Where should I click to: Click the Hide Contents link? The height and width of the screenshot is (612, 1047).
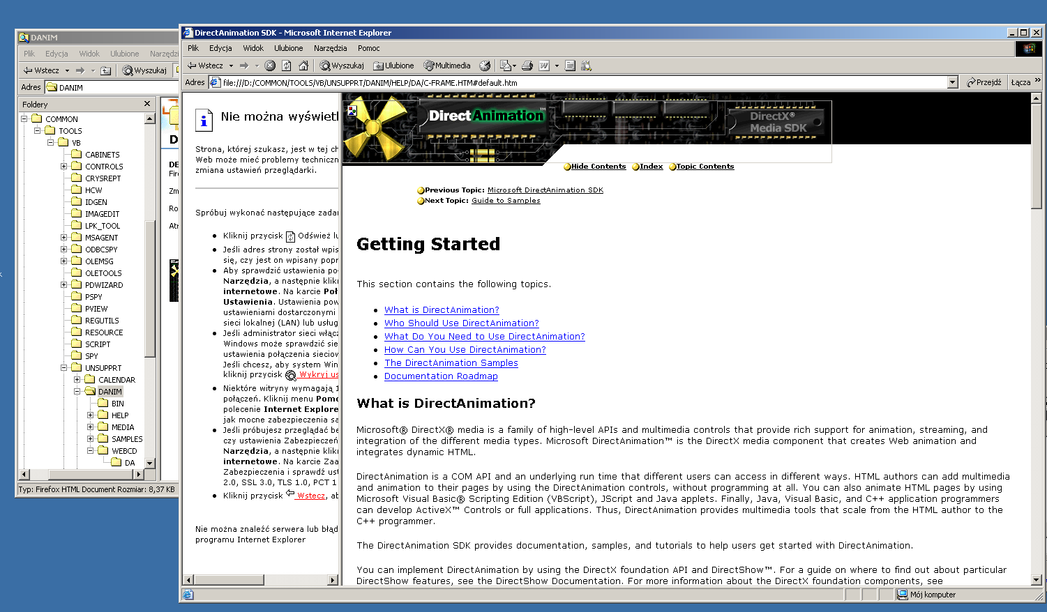pyautogui.click(x=598, y=167)
